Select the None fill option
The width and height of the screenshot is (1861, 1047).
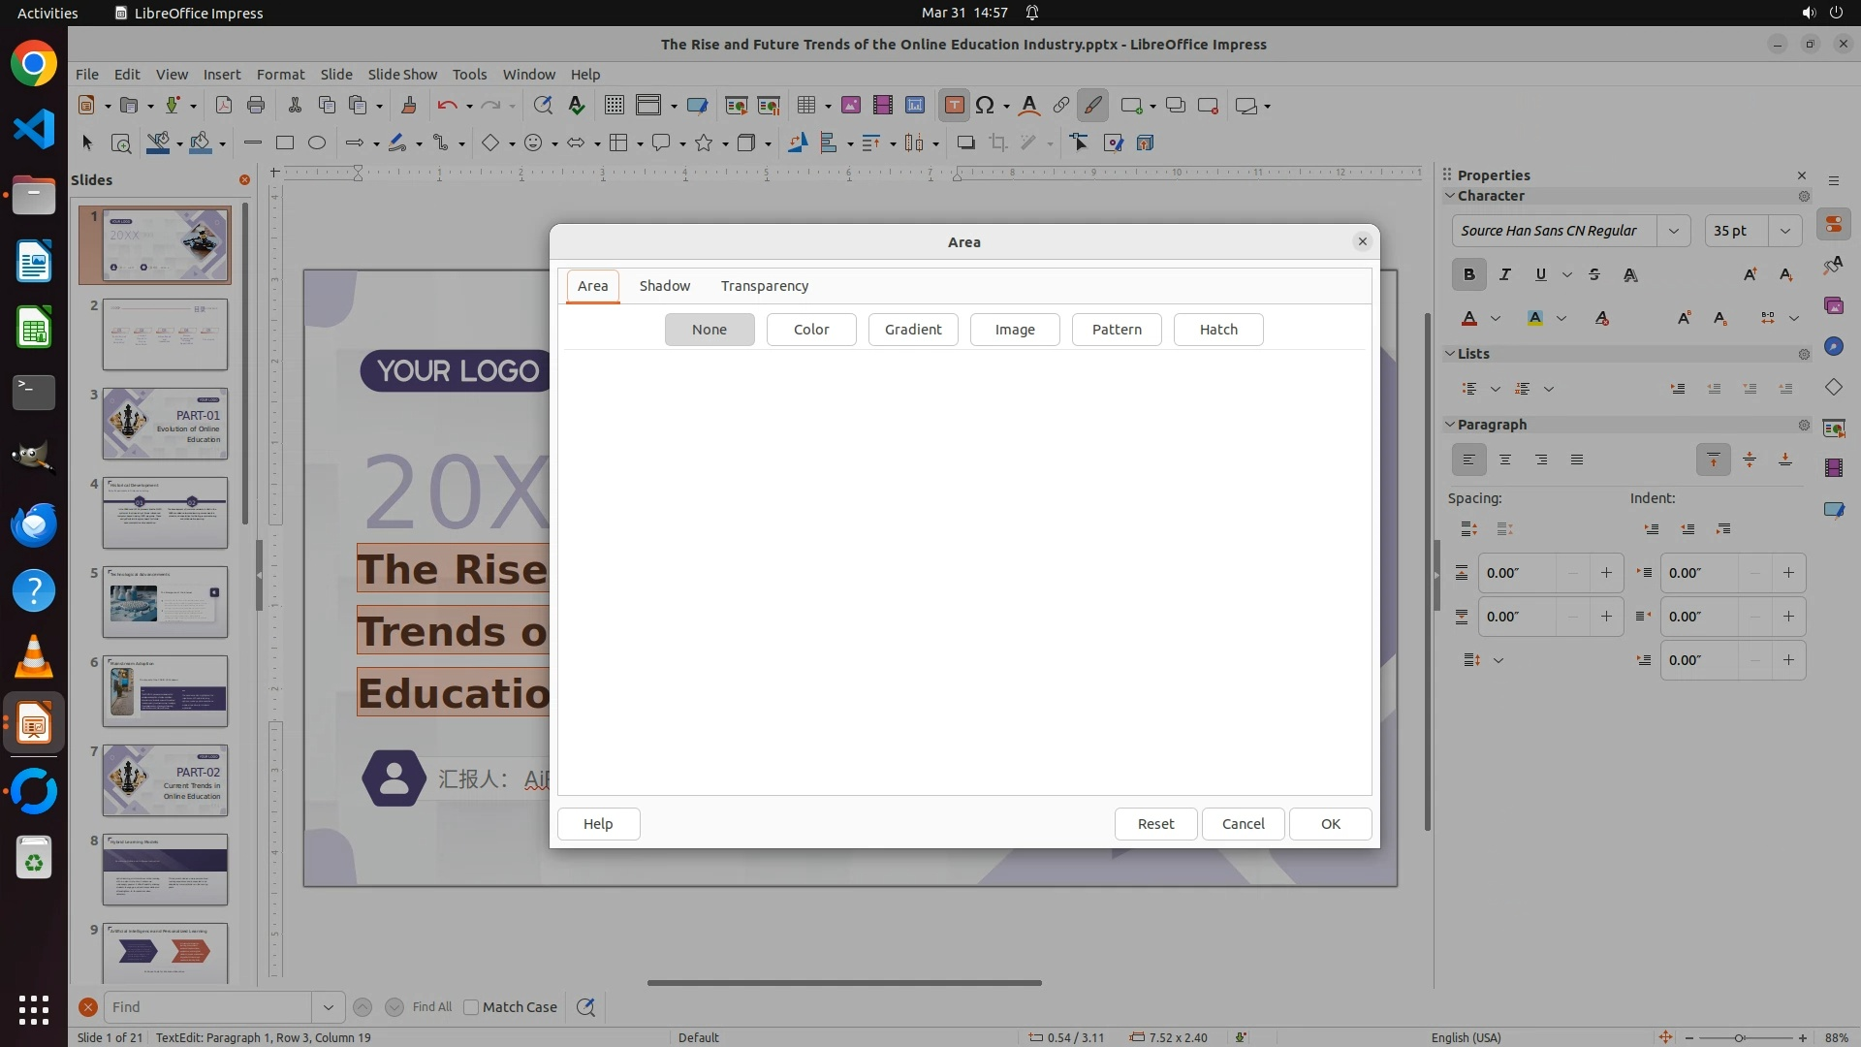[709, 330]
